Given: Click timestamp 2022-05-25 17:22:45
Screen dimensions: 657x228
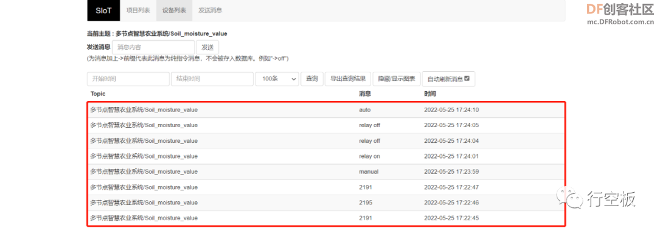Looking at the screenshot, I should coord(451,218).
